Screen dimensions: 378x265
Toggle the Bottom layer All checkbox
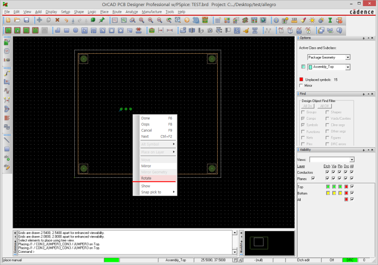pos(352,193)
